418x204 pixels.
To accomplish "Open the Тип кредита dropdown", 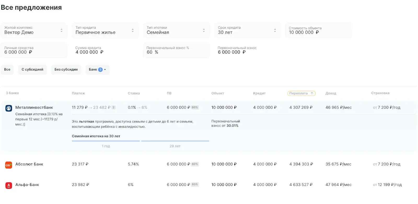I will tap(105, 30).
